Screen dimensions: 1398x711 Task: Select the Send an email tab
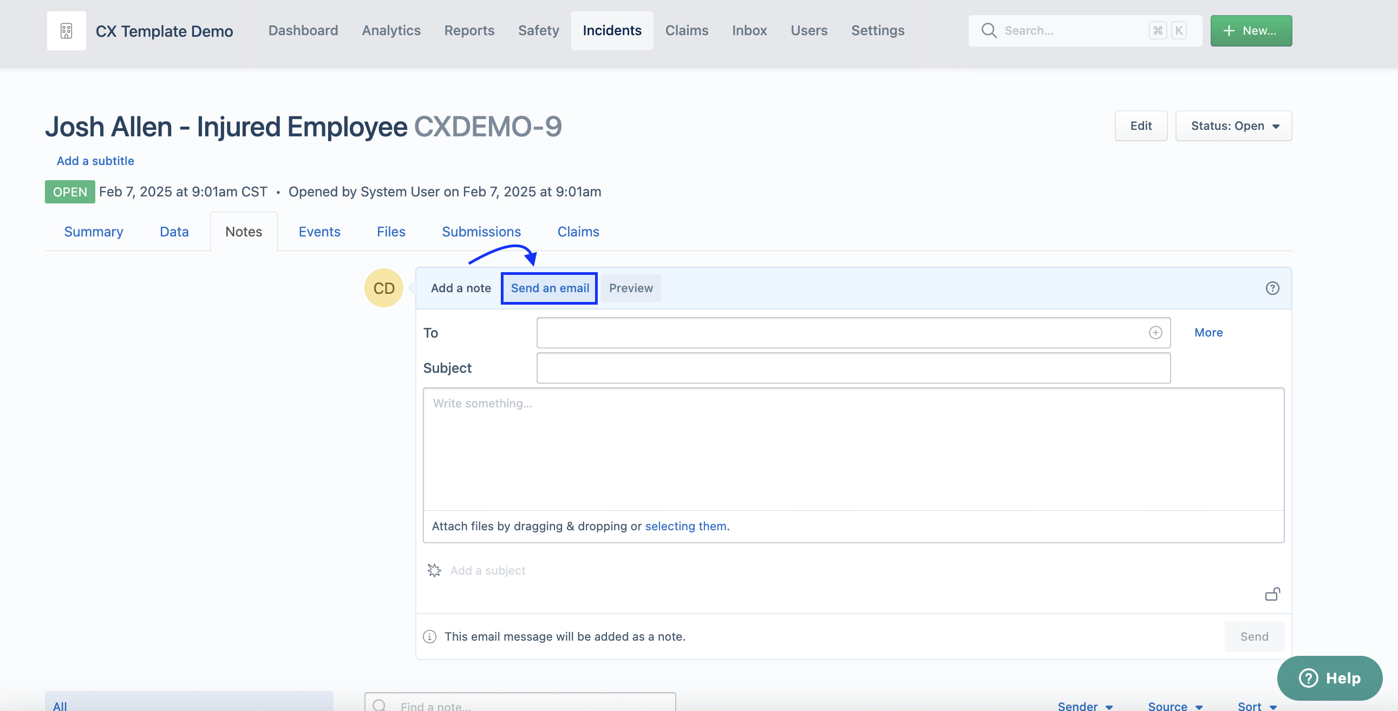[549, 288]
